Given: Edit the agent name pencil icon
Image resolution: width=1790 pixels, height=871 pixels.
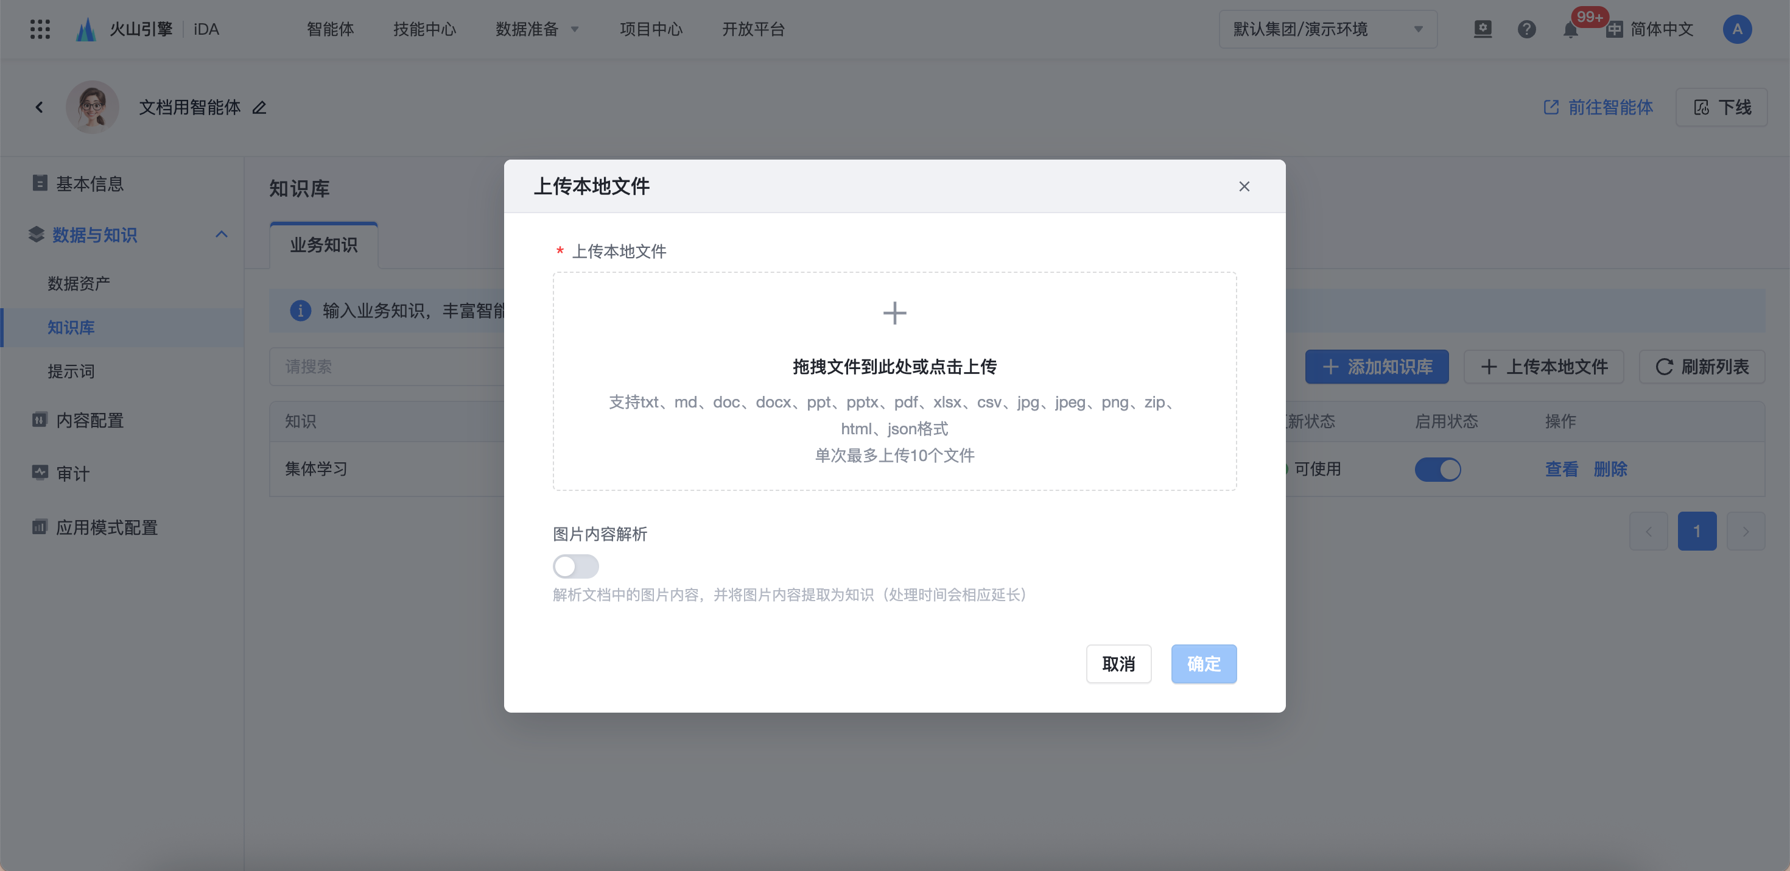Looking at the screenshot, I should tap(259, 107).
